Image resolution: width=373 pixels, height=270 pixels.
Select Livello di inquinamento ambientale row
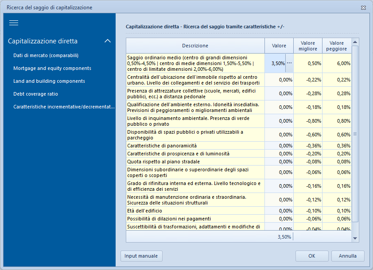tap(195, 121)
